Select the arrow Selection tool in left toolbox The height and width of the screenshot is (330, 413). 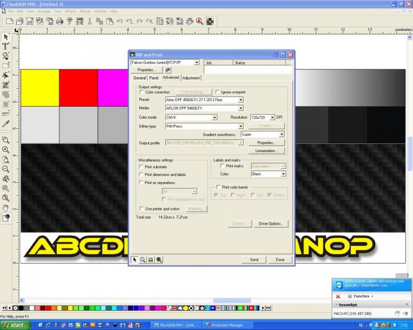[6, 37]
